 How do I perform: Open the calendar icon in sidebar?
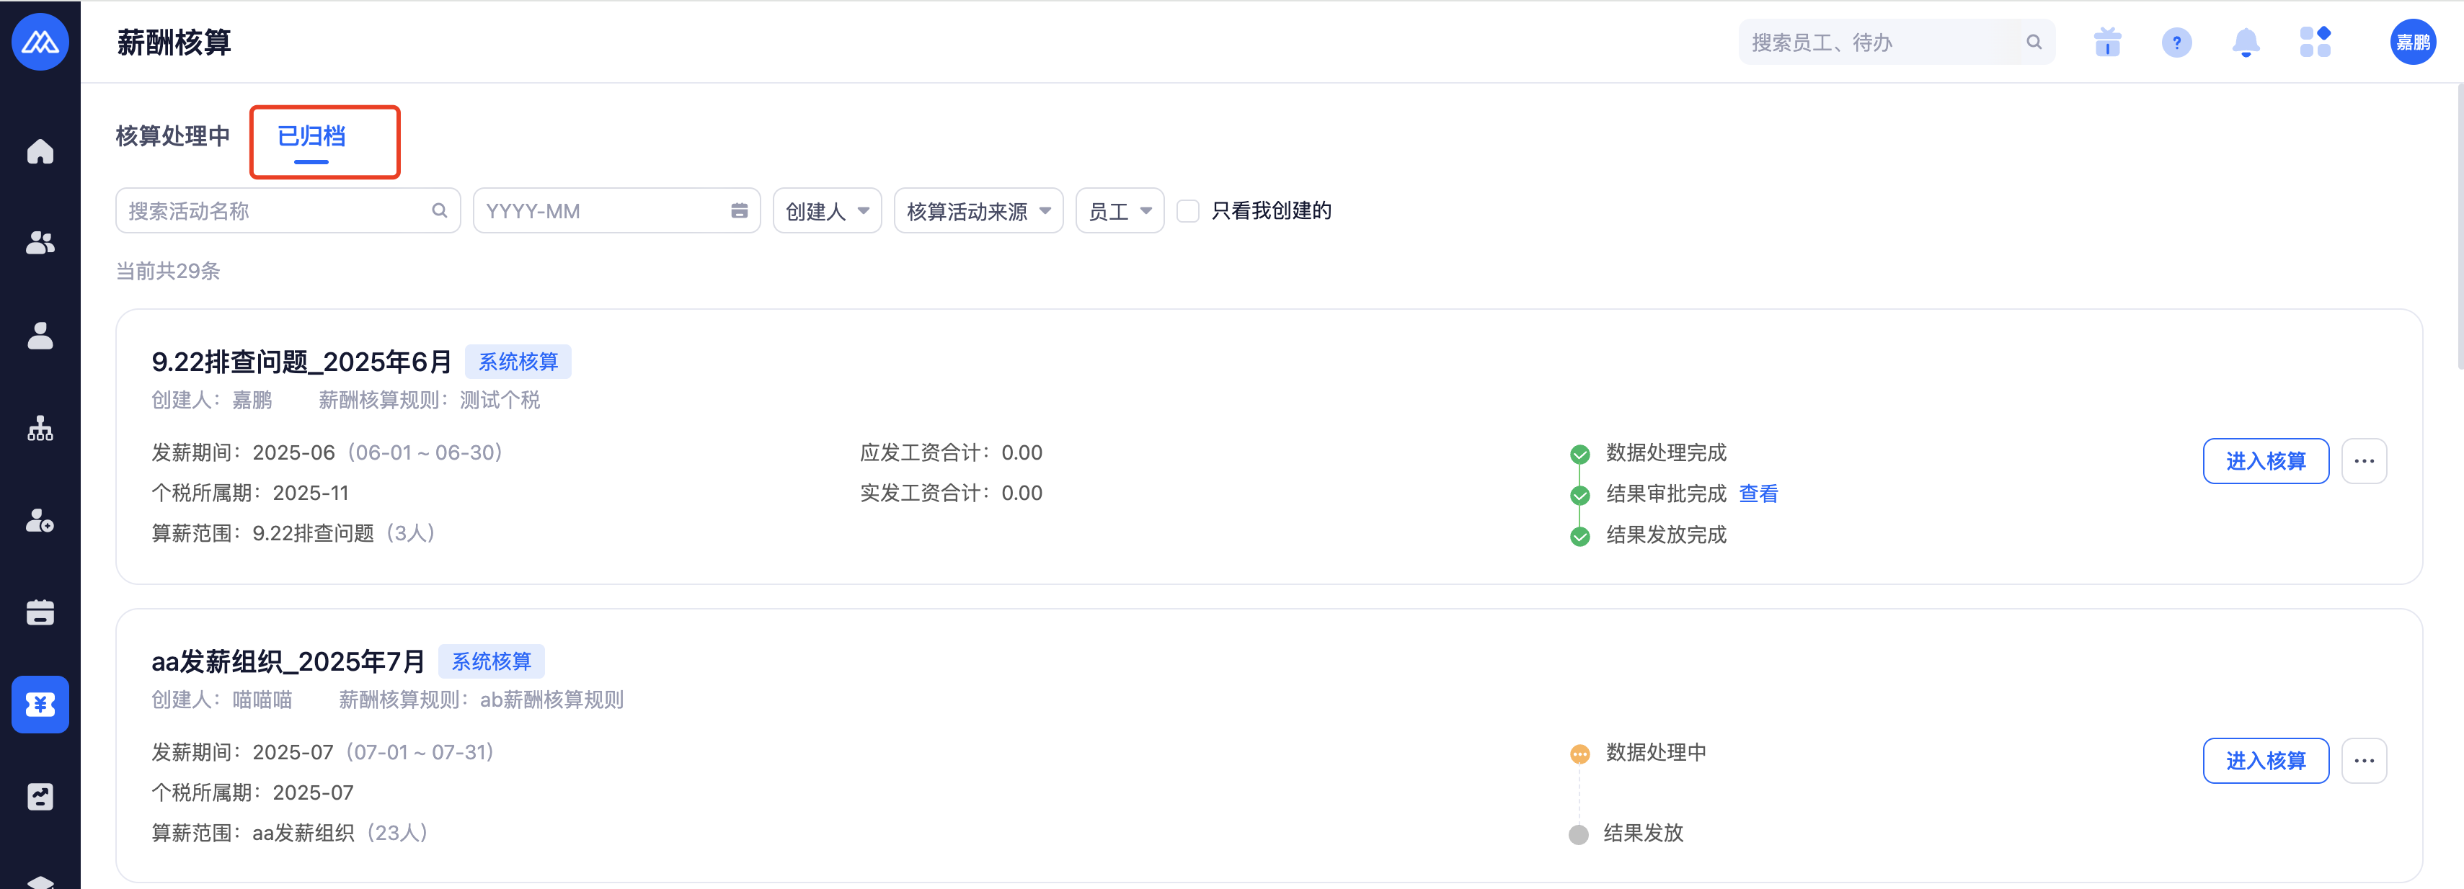click(40, 613)
